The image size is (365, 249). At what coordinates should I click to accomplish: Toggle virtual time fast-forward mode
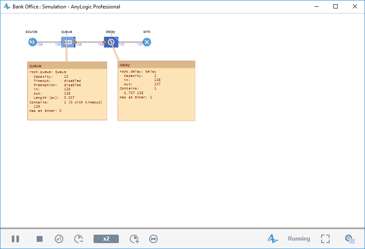coord(153,239)
